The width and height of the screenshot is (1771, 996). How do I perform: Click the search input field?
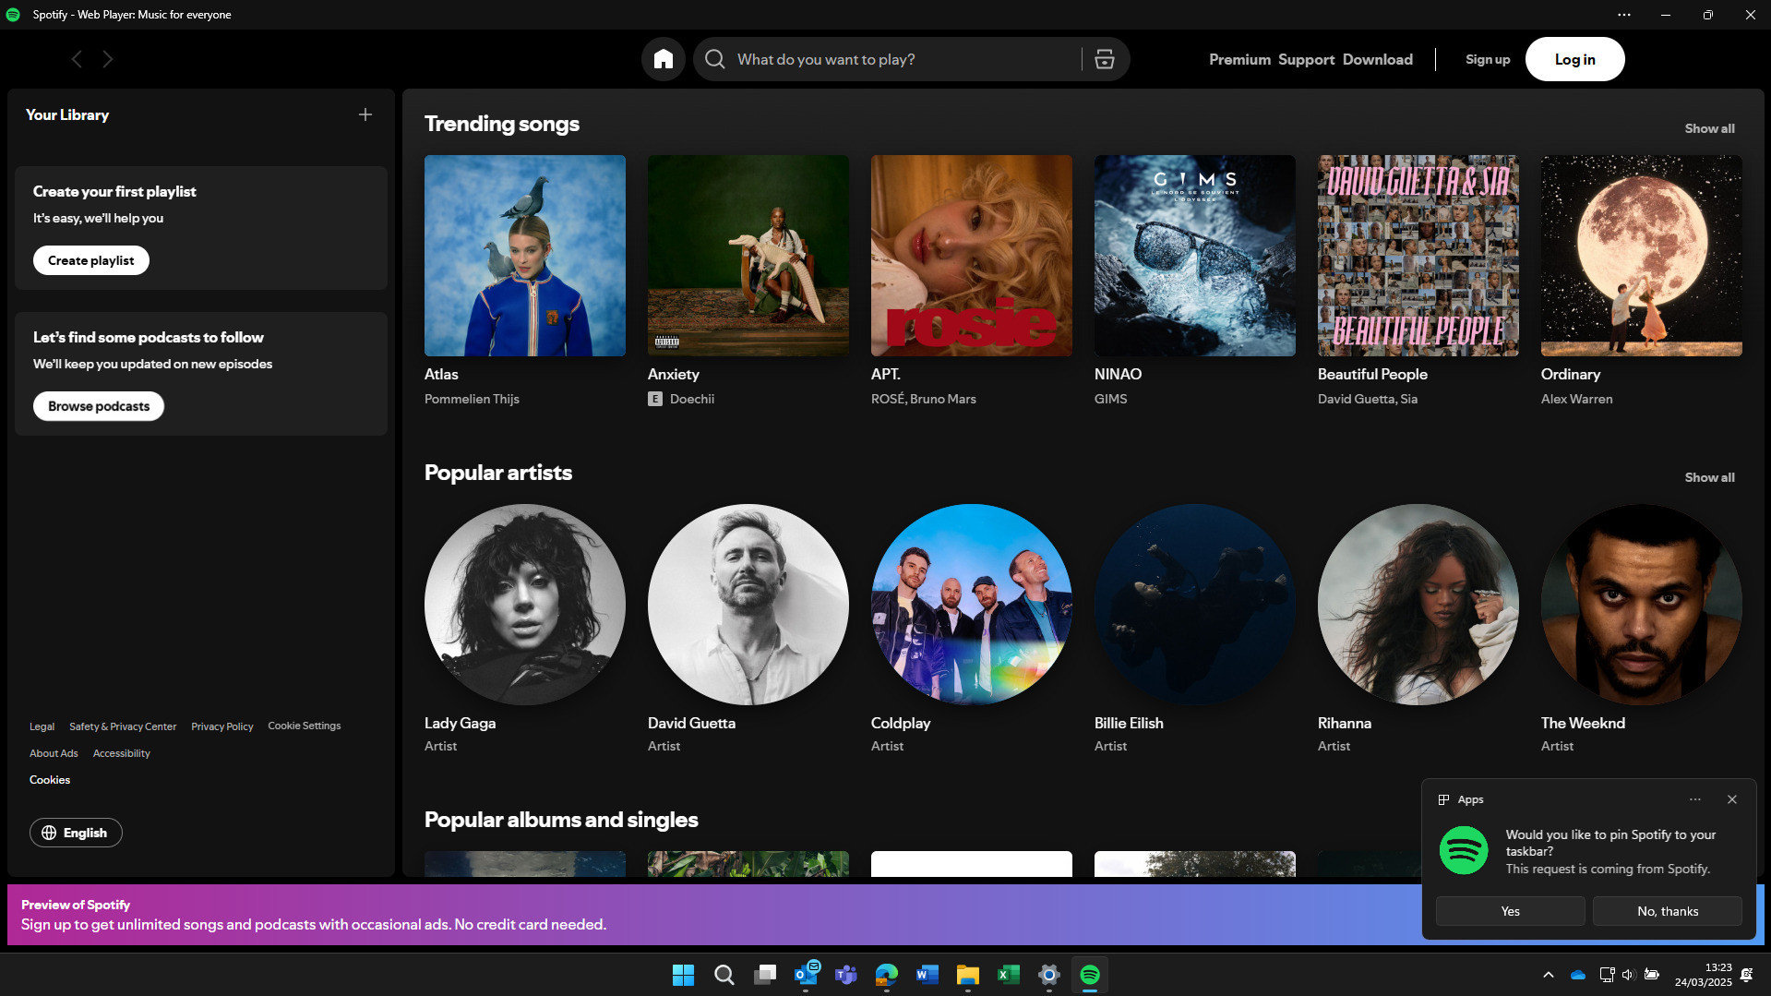pyautogui.click(x=904, y=59)
